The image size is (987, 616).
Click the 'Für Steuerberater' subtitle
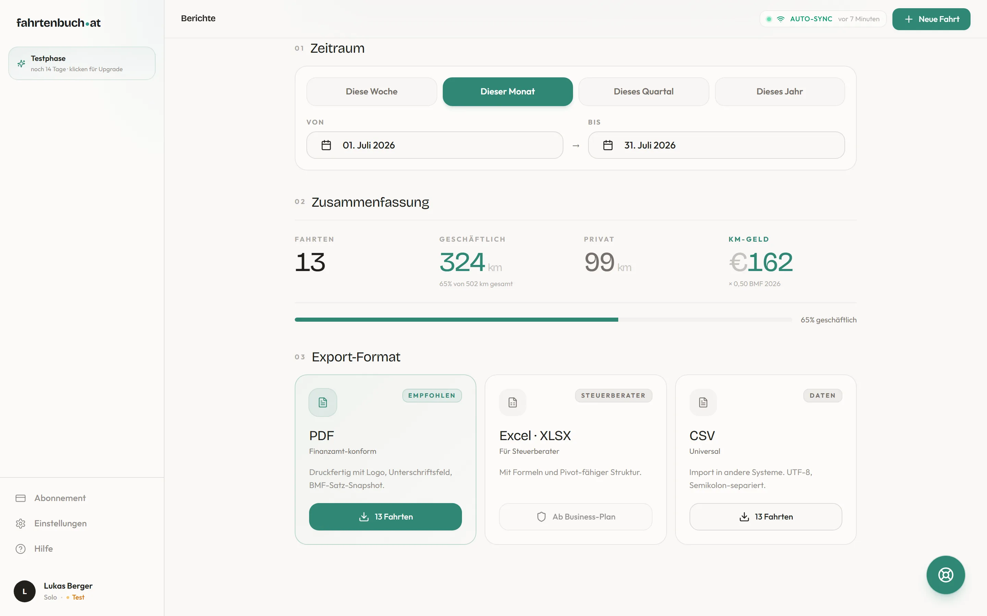(x=529, y=451)
